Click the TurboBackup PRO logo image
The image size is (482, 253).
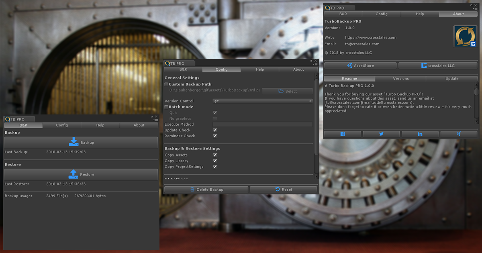coord(465,37)
